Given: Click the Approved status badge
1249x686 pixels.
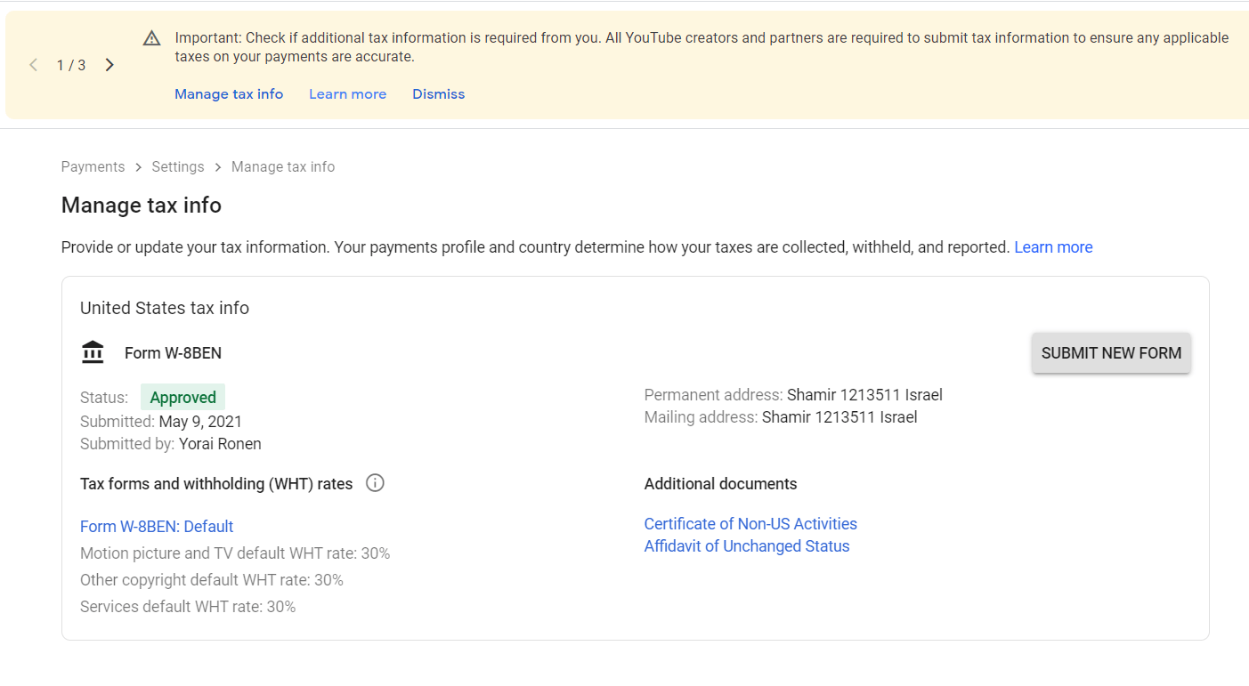Looking at the screenshot, I should 182,397.
